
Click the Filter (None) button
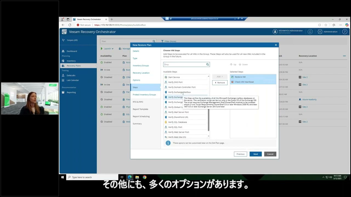click(x=169, y=41)
